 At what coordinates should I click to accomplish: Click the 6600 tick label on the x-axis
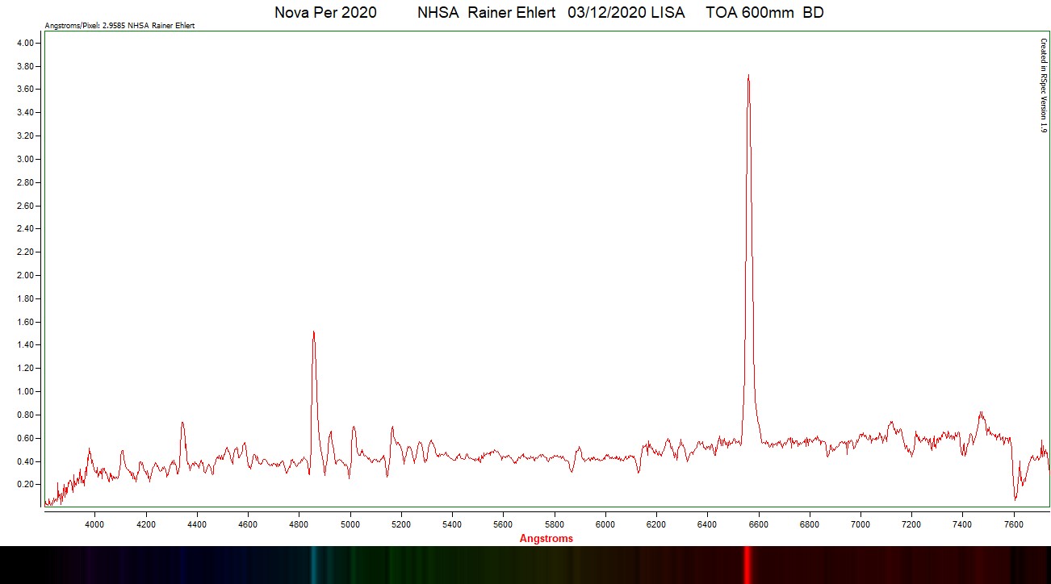pyautogui.click(x=759, y=524)
